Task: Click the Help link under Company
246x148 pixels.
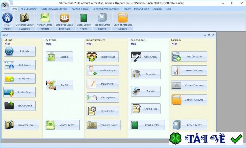Action: pos(174,44)
